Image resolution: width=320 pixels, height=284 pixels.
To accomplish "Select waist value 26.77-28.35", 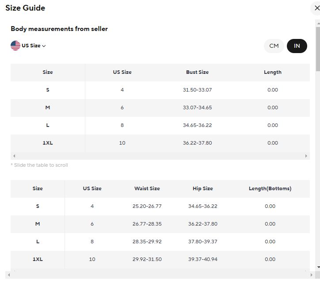I will click(x=147, y=224).
